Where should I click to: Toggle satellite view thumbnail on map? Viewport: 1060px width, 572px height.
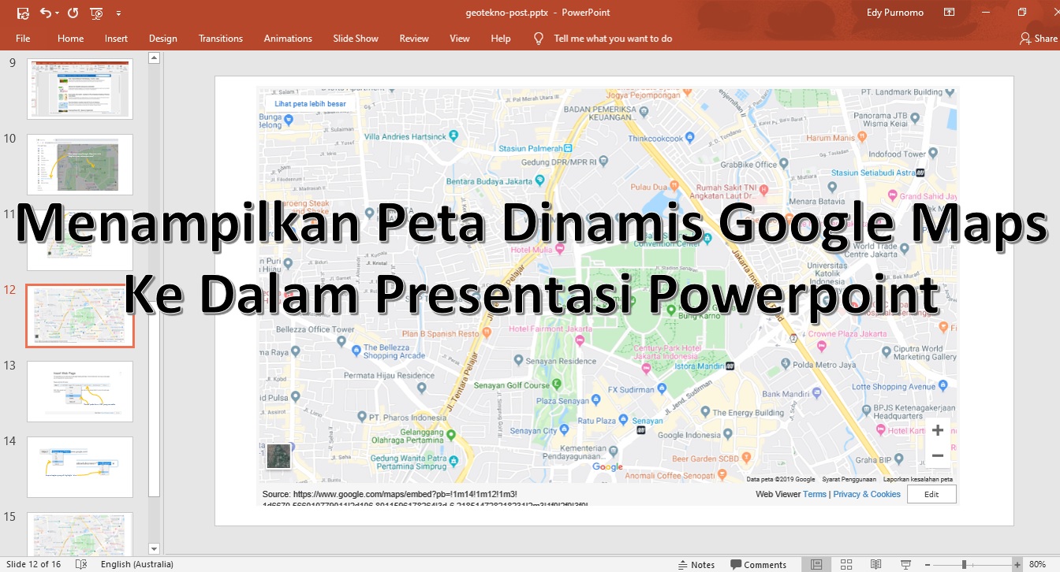278,455
